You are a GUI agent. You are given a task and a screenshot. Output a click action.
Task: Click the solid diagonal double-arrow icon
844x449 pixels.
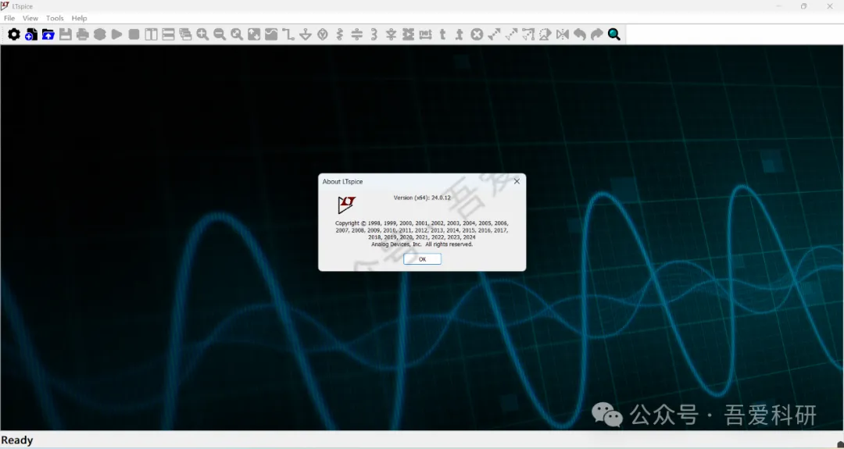pos(494,34)
